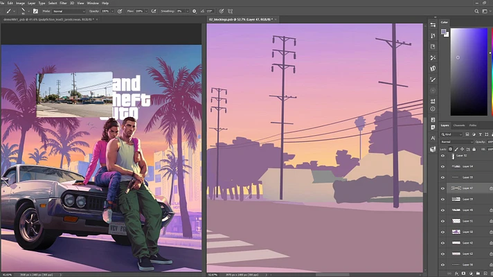Open the Brush Settings dock icon

tap(433, 80)
